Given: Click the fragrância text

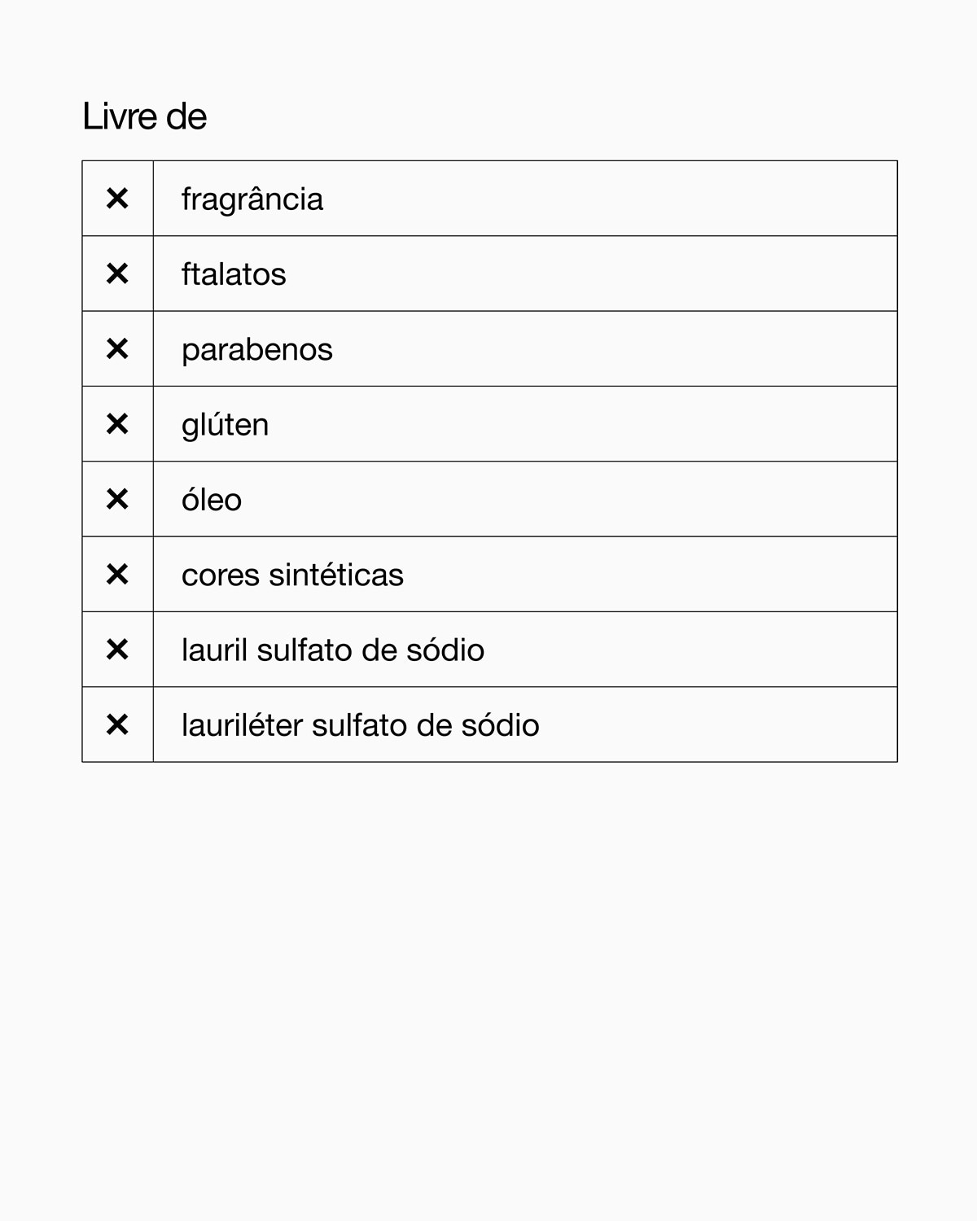Looking at the screenshot, I should (252, 199).
